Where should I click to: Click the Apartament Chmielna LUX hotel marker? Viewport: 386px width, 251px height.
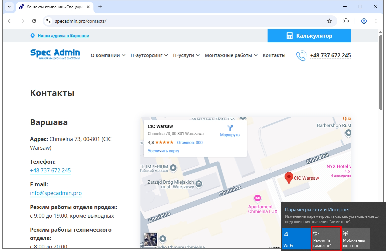click(x=258, y=198)
